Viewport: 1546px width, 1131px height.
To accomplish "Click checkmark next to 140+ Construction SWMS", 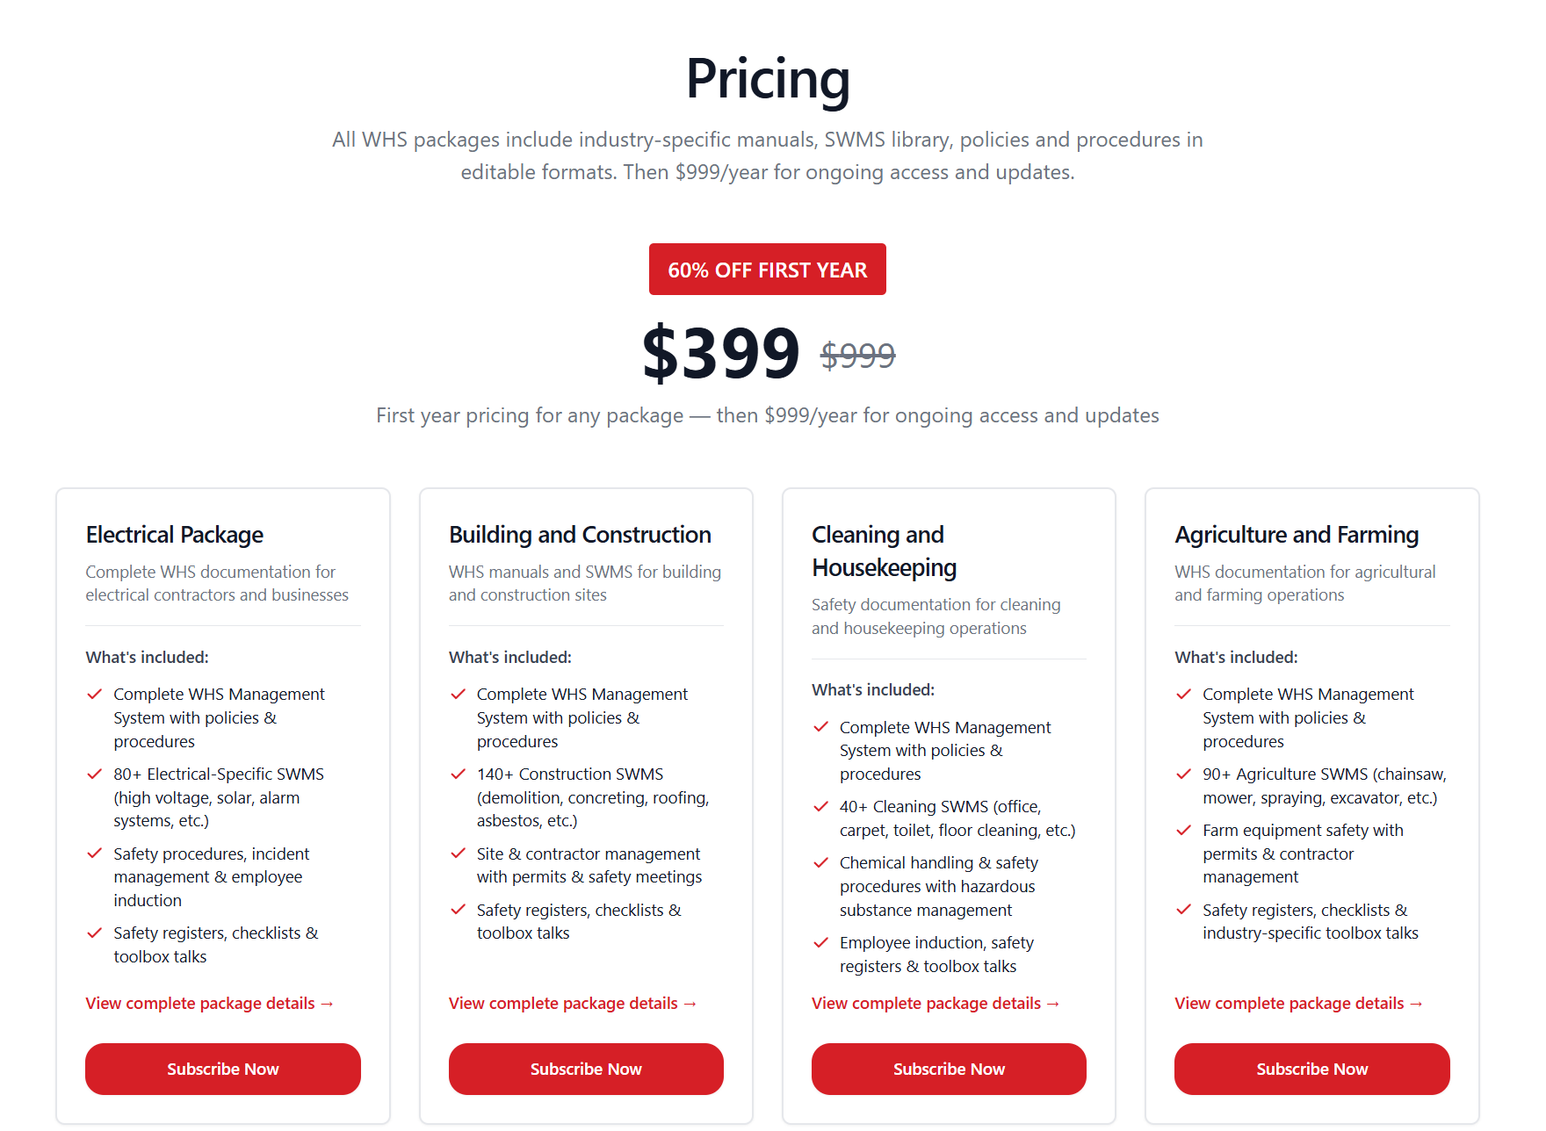I will click(458, 774).
